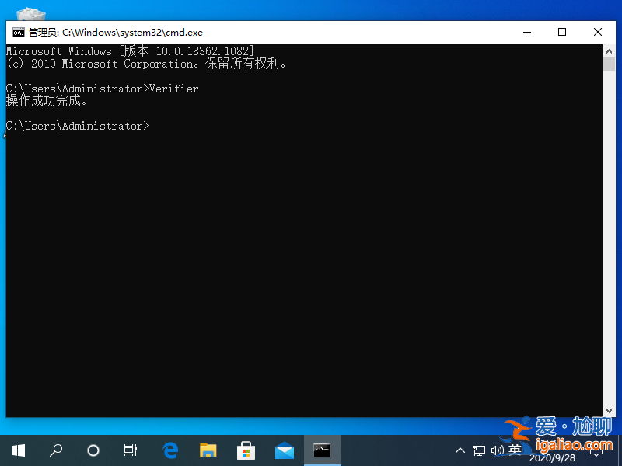
Task: Select the Command Prompt taskbar icon
Action: [x=322, y=450]
